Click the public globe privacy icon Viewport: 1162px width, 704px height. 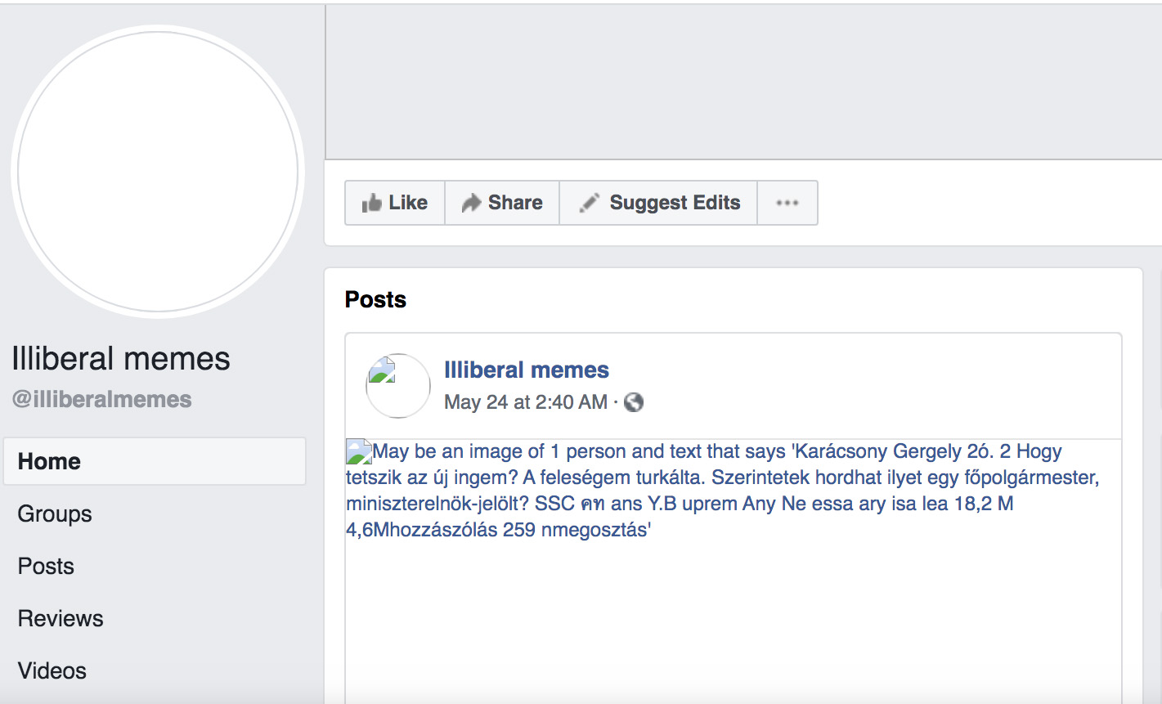tap(634, 402)
